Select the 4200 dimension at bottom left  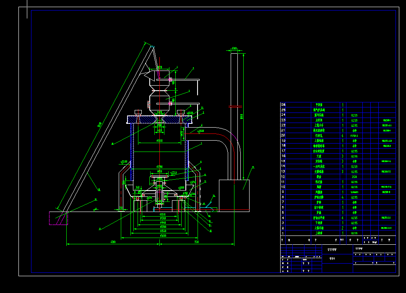point(112,243)
